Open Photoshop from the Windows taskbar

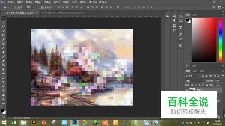coord(74,122)
